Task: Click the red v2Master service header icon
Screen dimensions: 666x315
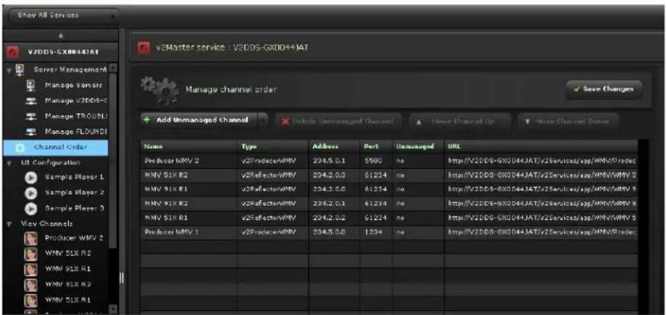Action: point(144,48)
